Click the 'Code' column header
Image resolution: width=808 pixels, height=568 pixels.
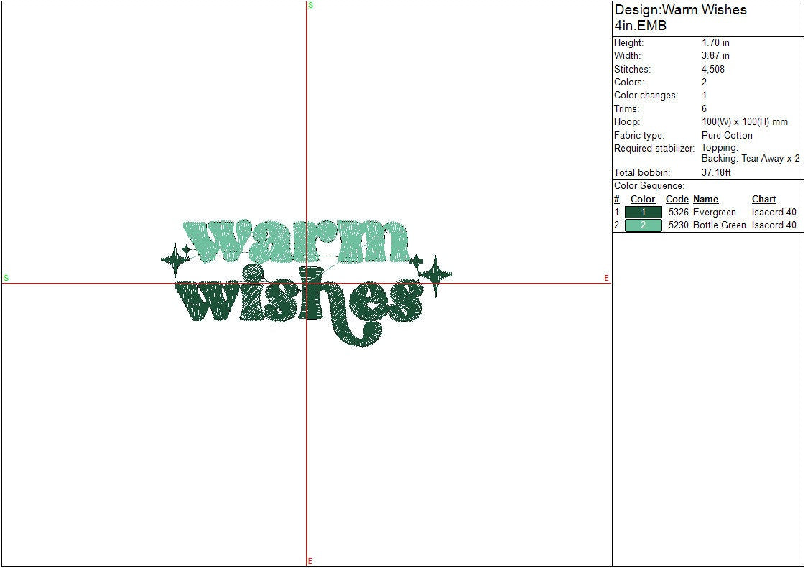(x=677, y=200)
